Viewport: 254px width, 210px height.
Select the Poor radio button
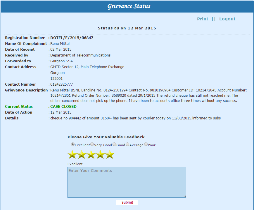click(x=146, y=144)
